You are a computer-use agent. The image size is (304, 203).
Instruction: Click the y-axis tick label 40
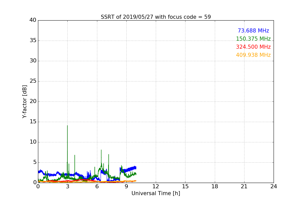(33, 20)
